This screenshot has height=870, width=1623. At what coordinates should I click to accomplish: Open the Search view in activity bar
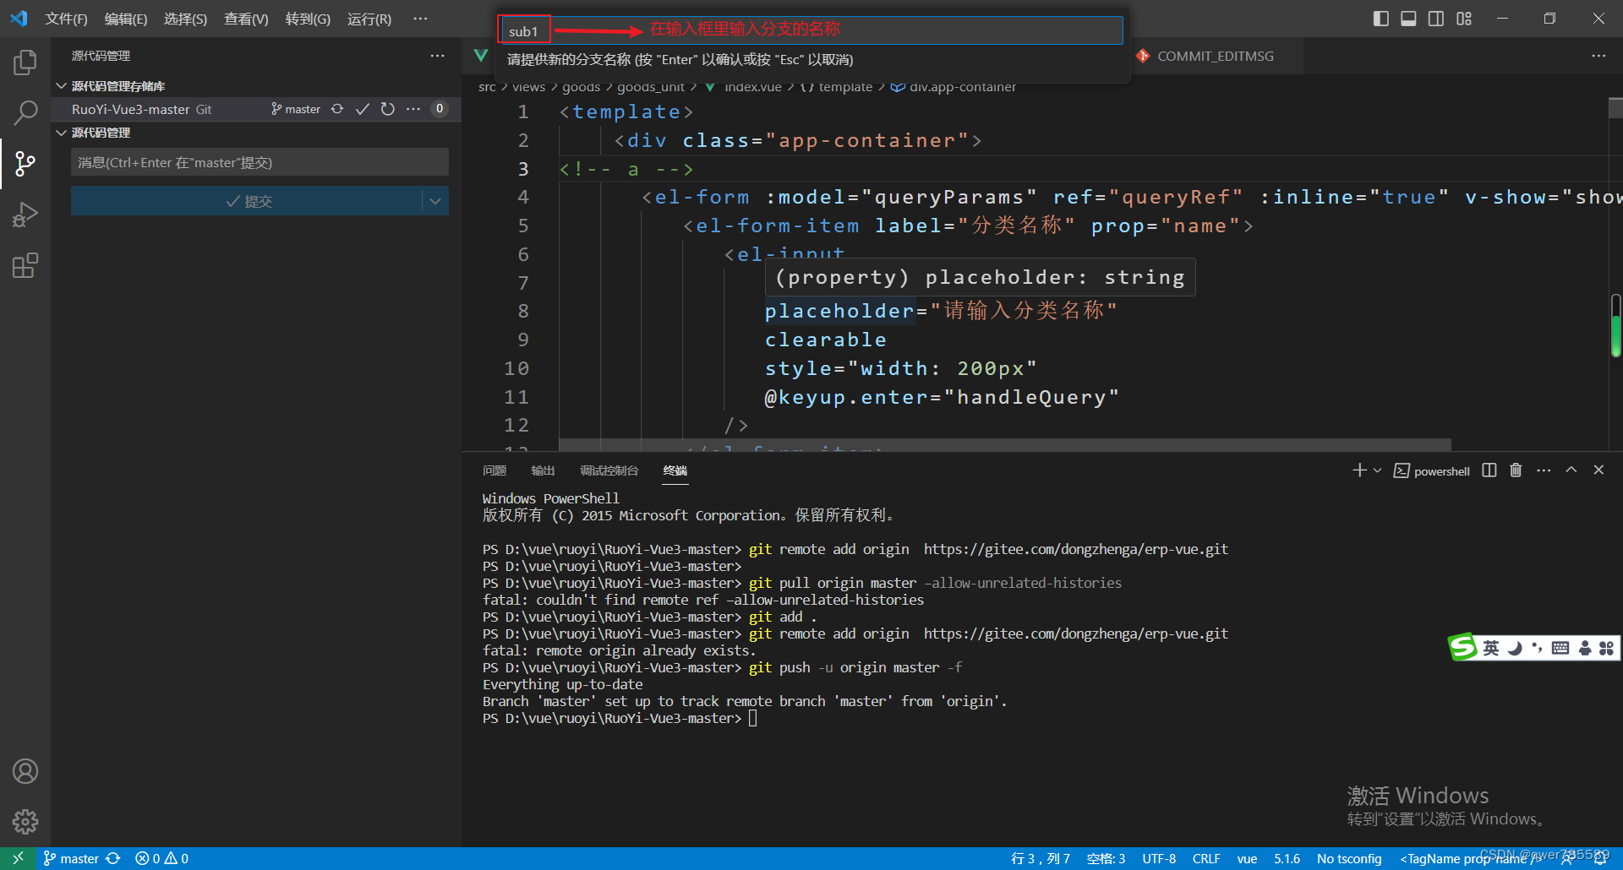pyautogui.click(x=25, y=112)
